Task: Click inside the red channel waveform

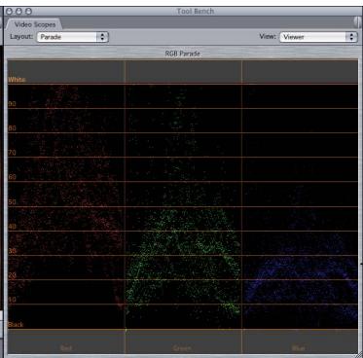Action: [x=66, y=206]
